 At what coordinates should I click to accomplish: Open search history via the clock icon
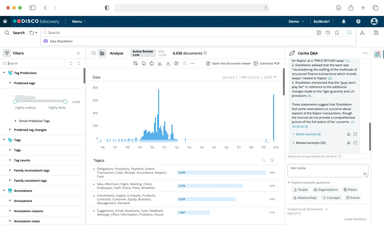tap(327, 33)
